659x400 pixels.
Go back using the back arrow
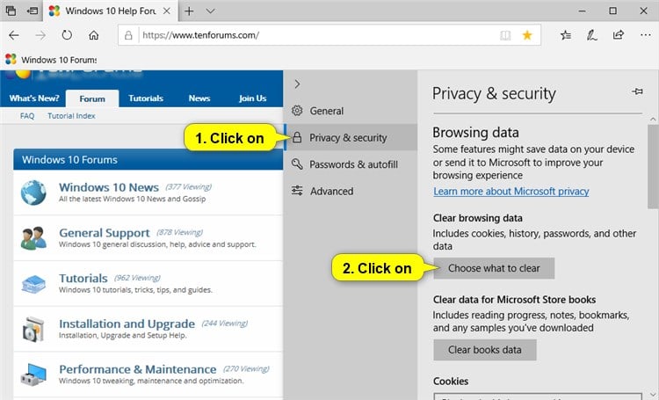click(14, 35)
